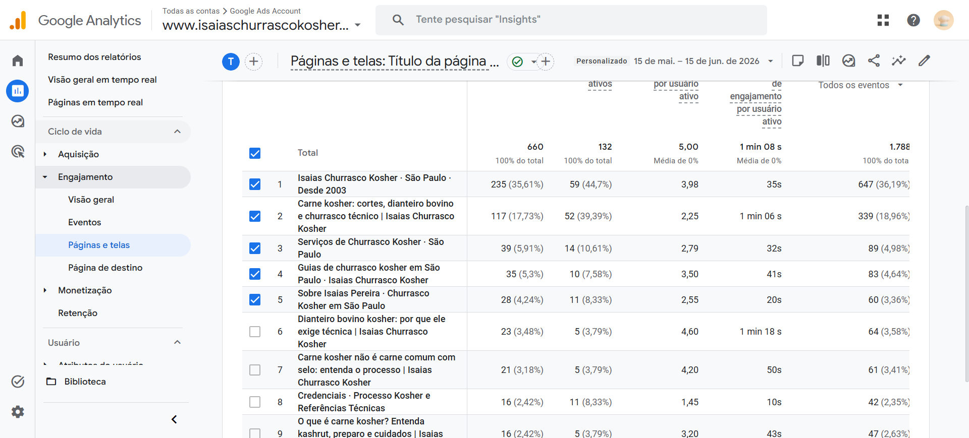Expand the Aquisição tree item

(45, 154)
